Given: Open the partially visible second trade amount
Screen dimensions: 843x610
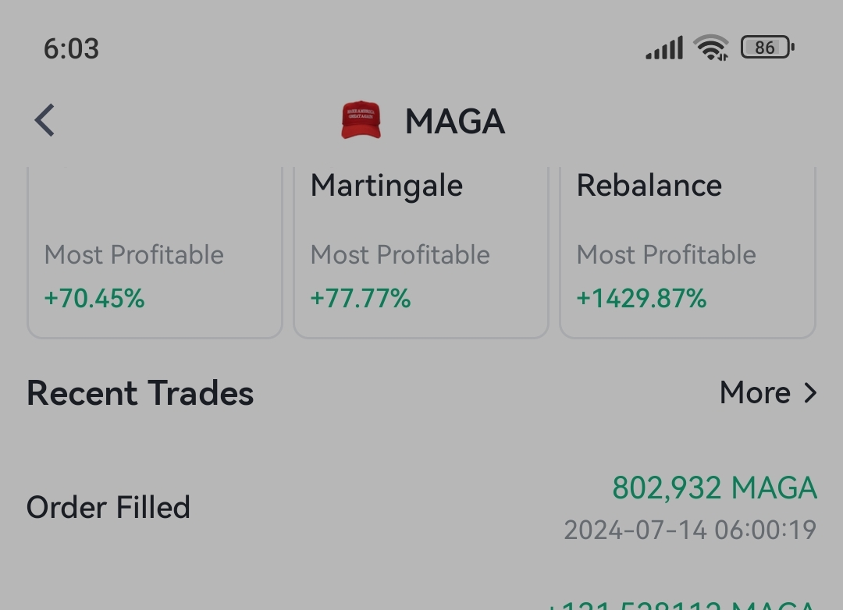Looking at the screenshot, I should pos(681,605).
